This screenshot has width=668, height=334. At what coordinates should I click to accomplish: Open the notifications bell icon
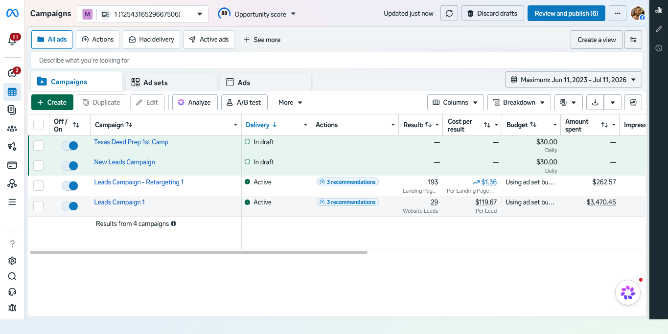point(12,41)
